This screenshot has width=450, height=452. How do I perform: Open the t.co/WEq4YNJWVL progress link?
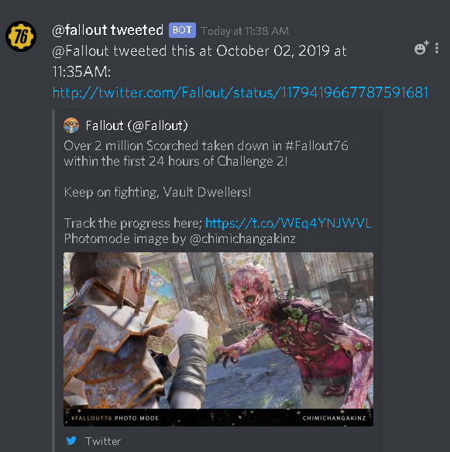(288, 223)
